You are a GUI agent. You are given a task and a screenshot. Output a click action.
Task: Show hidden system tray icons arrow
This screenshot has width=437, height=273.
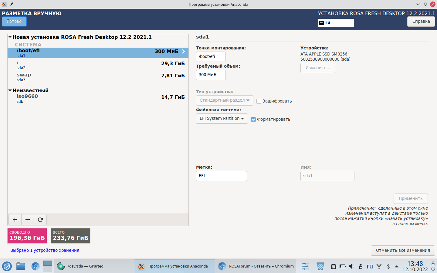point(397,266)
